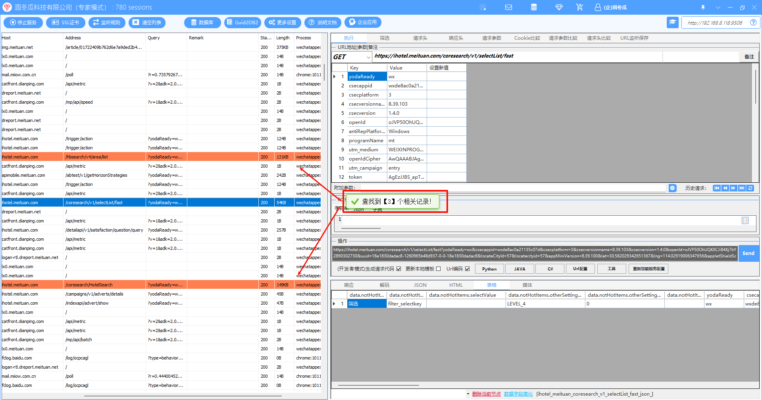Open the GET request method dropdown
This screenshot has height=400, width=762.
pyautogui.click(x=368, y=57)
